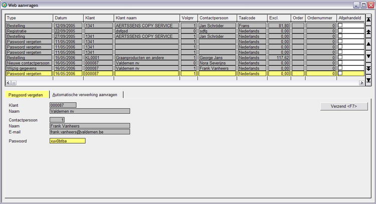Click the page-up double arrow button
376x204 pixels.
pyautogui.click(x=368, y=32)
